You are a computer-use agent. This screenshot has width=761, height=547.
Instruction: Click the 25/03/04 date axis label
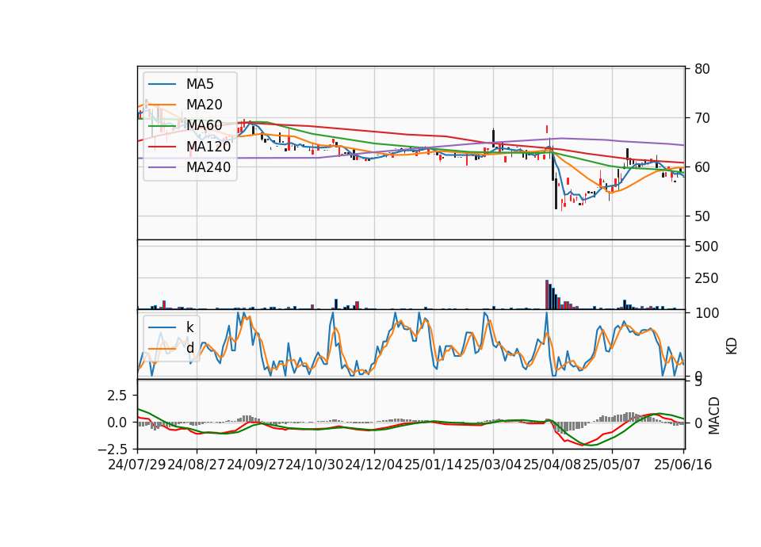(493, 465)
